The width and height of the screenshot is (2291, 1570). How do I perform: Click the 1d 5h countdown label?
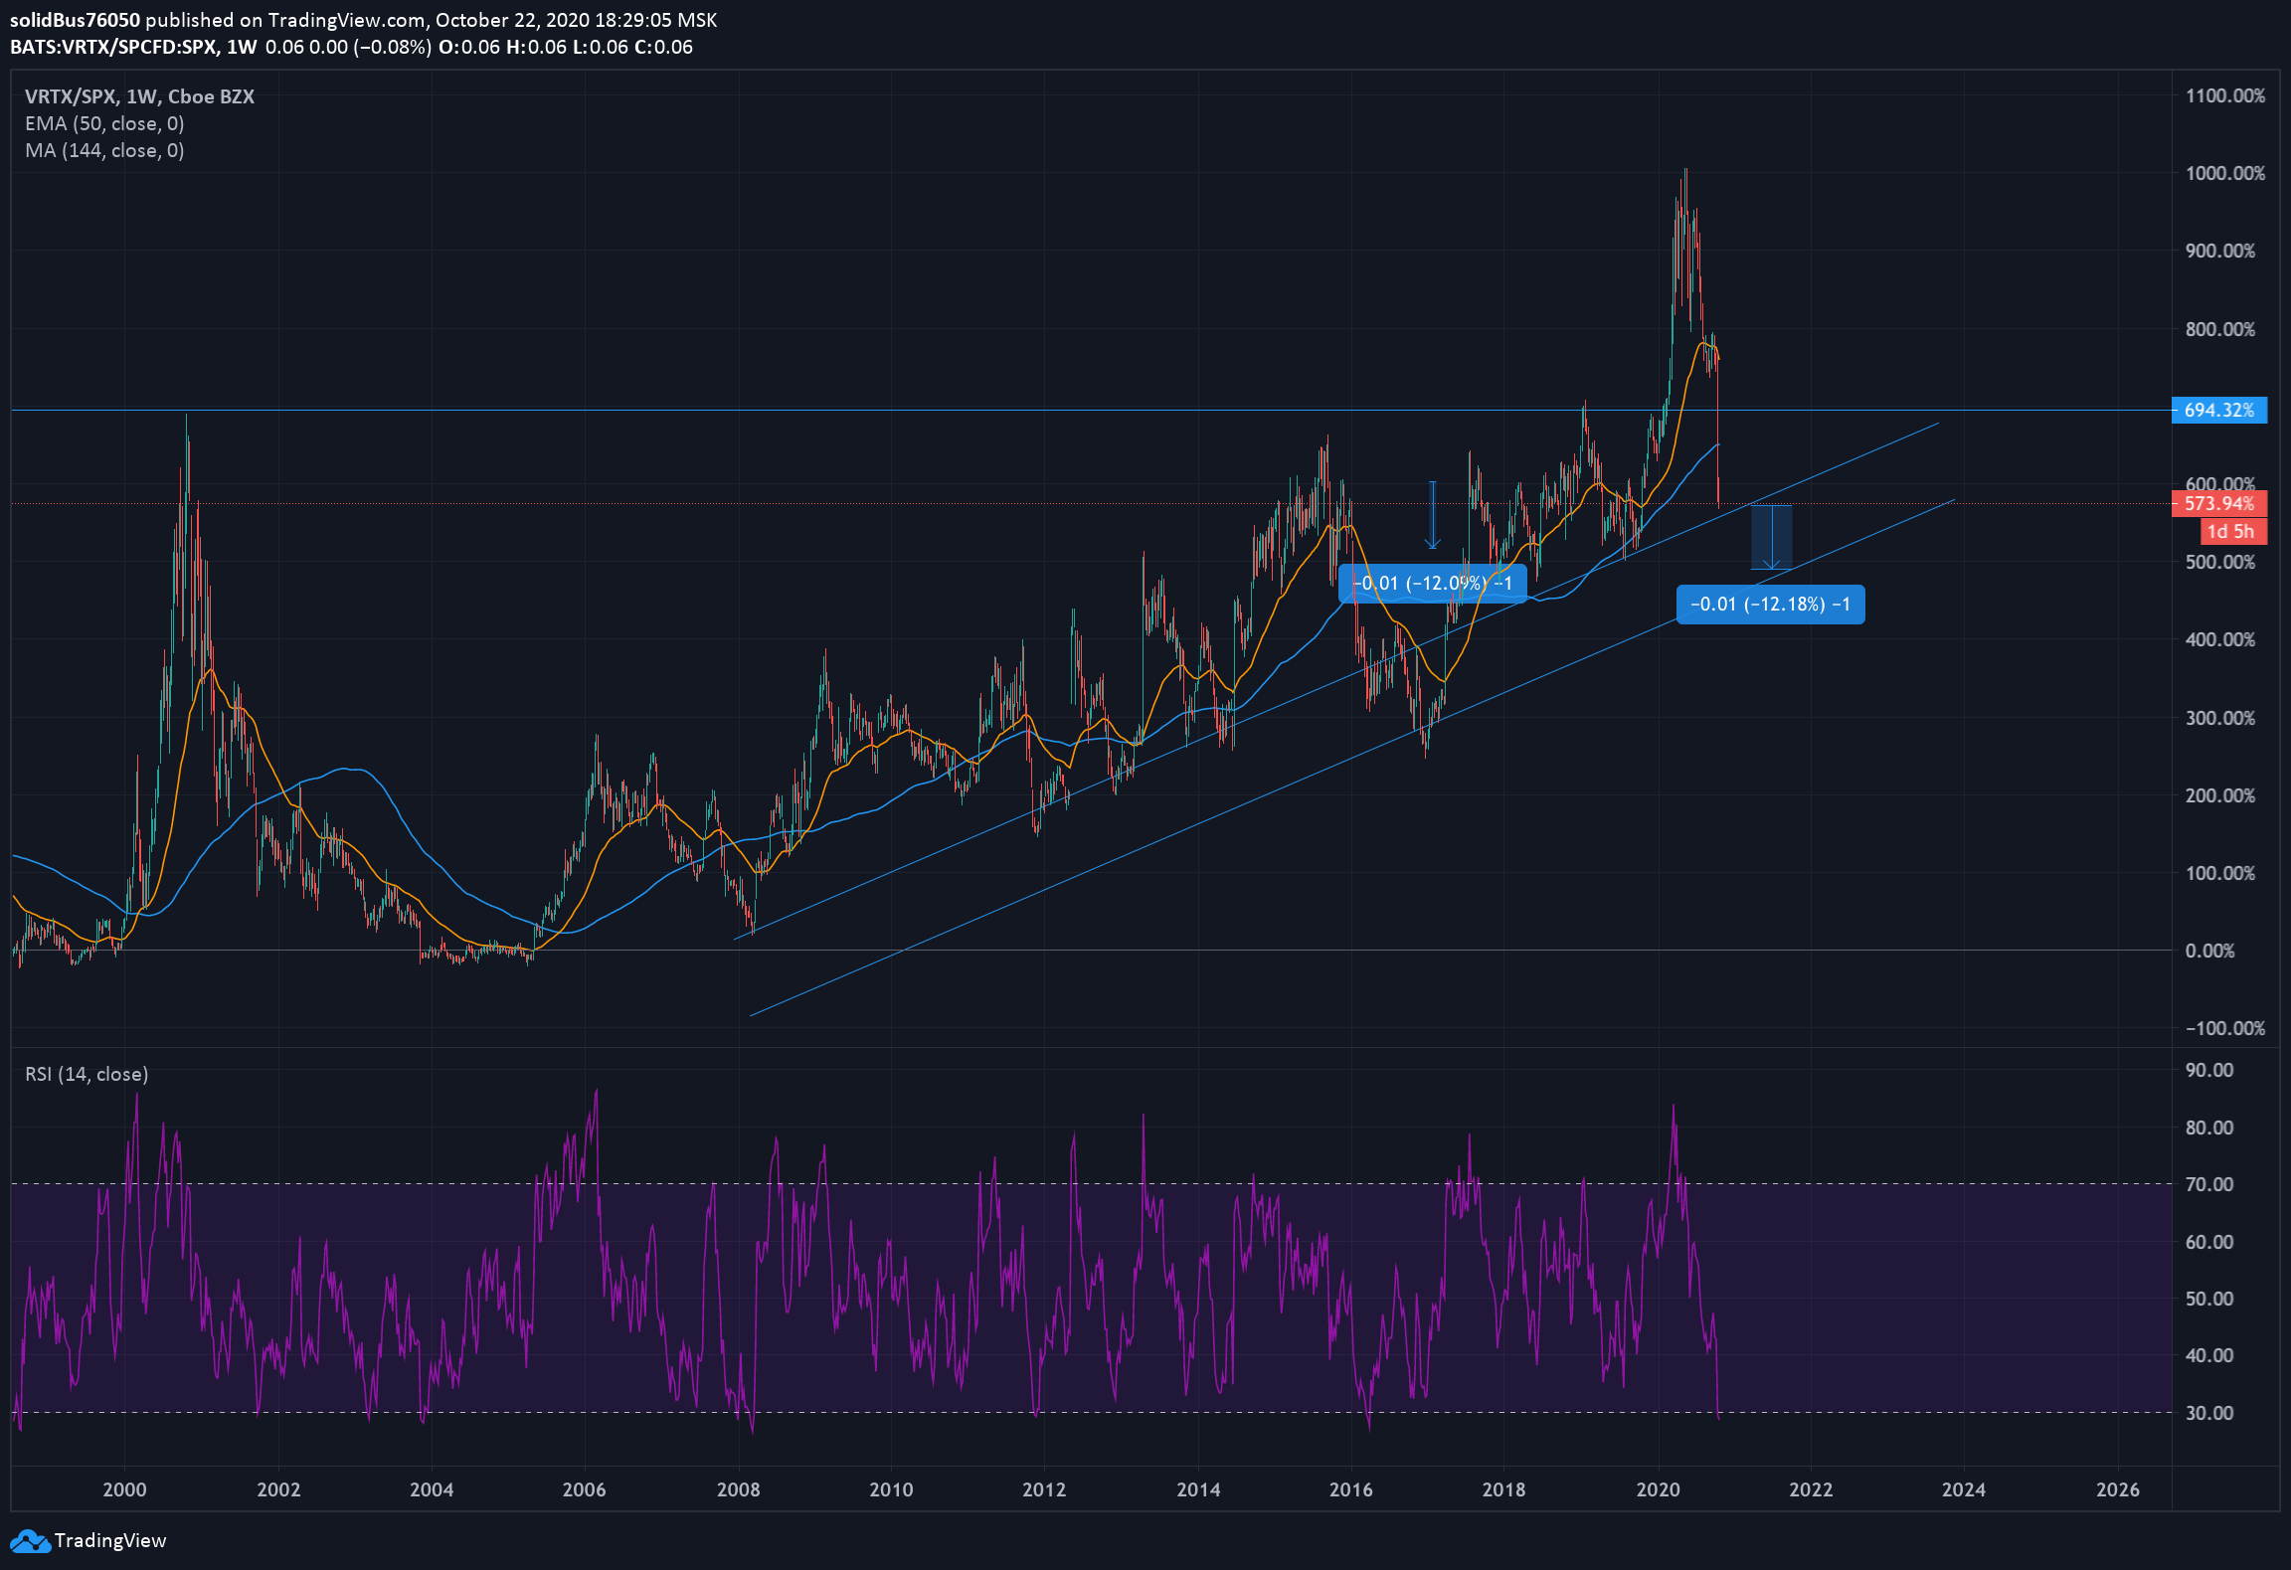2234,532
